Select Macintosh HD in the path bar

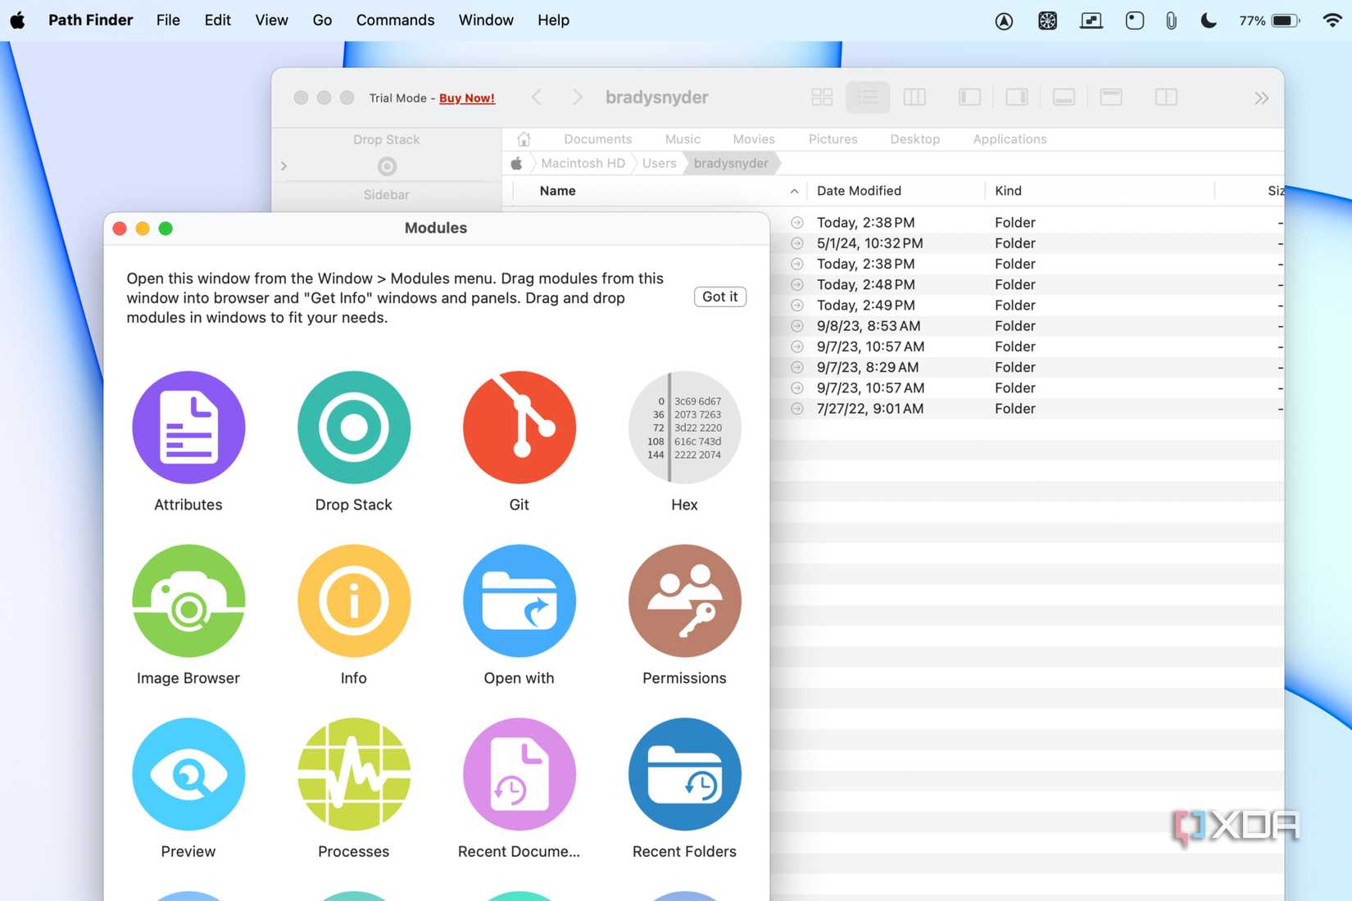tap(583, 163)
